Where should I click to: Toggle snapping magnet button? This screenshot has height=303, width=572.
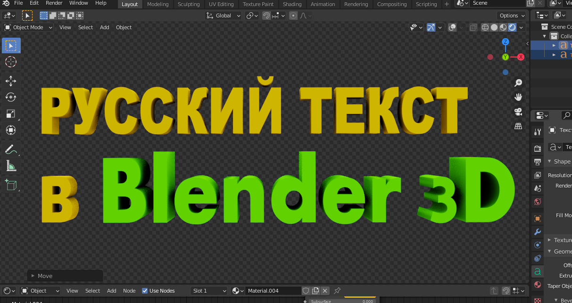[x=266, y=16]
